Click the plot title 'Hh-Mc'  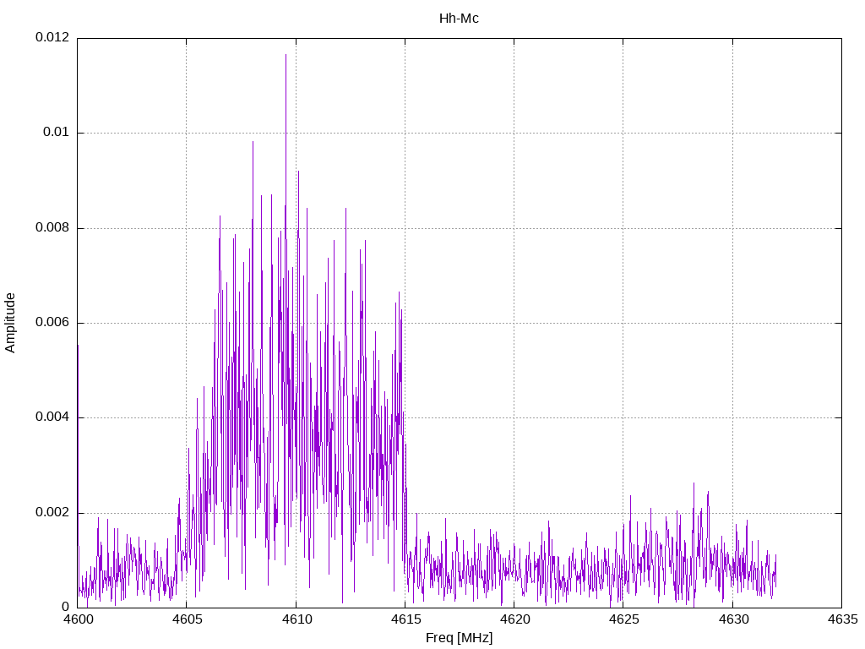click(459, 19)
